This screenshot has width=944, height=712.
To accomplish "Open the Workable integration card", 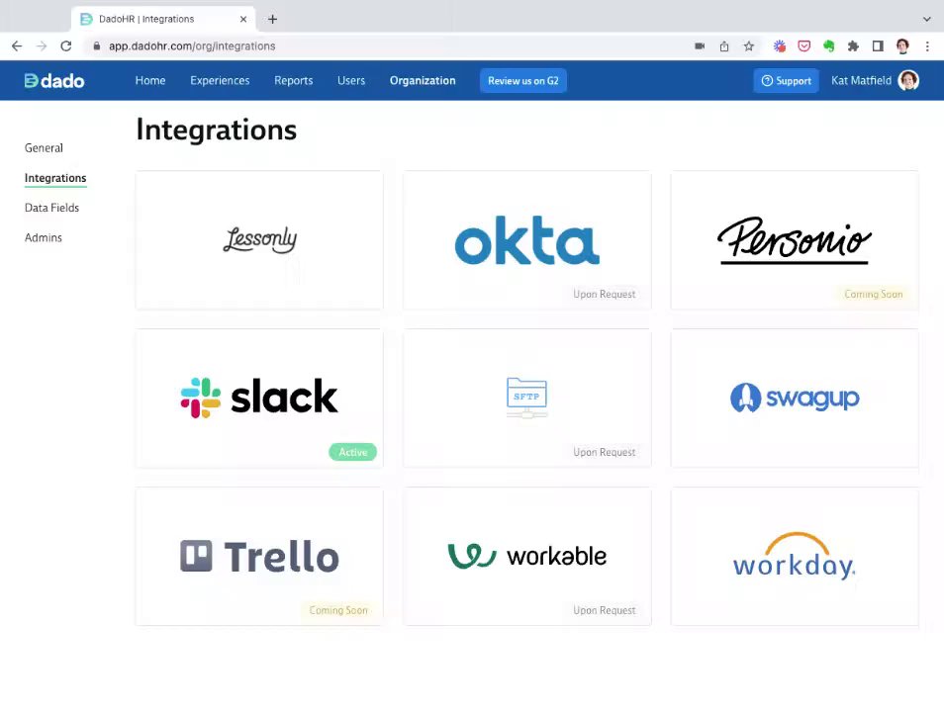I will tap(527, 557).
